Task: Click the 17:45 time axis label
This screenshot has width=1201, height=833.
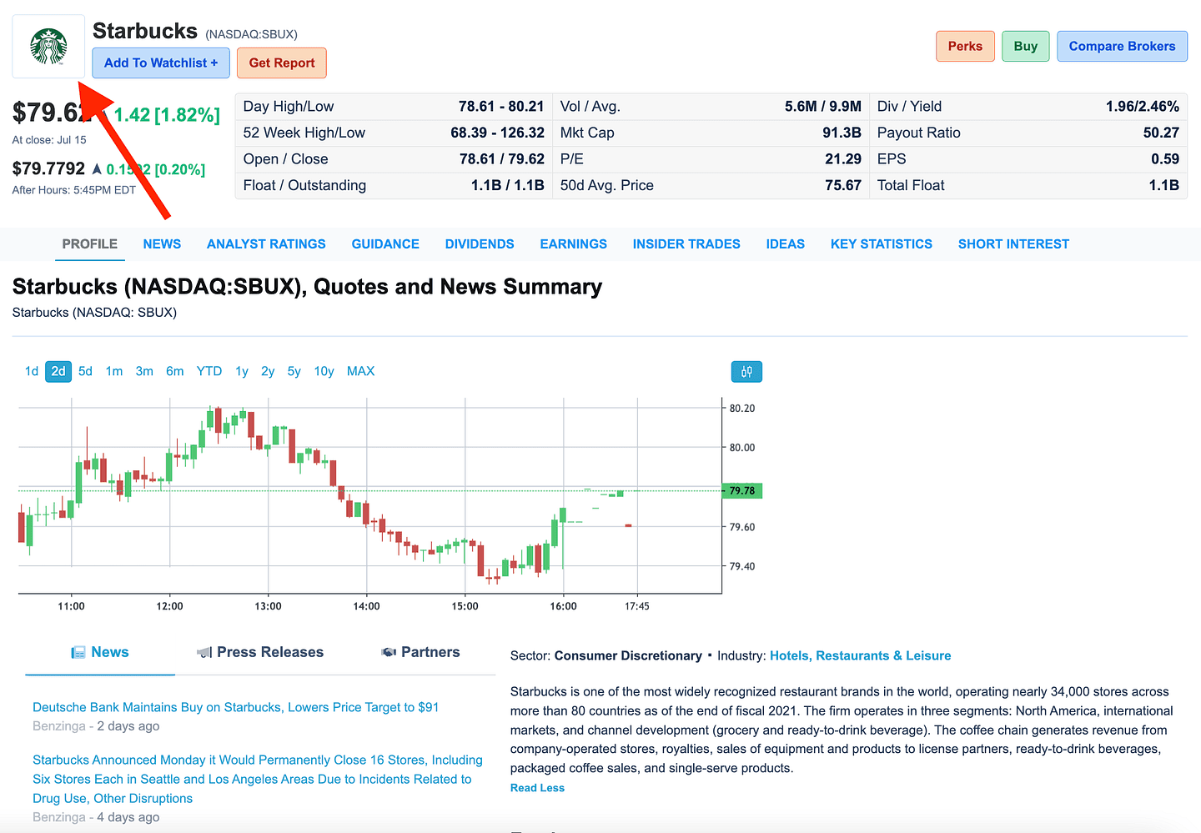Action: pos(637,606)
